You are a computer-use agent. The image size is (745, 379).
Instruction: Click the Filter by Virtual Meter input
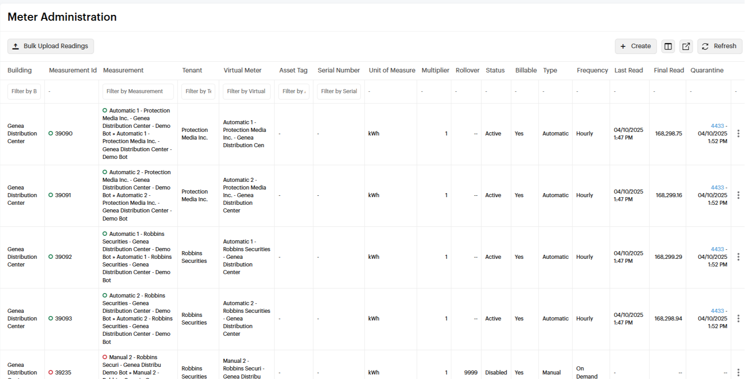247,91
